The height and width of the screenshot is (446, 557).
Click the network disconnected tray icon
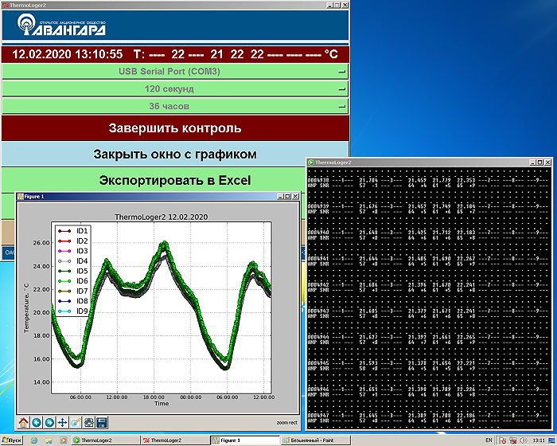pyautogui.click(x=513, y=440)
